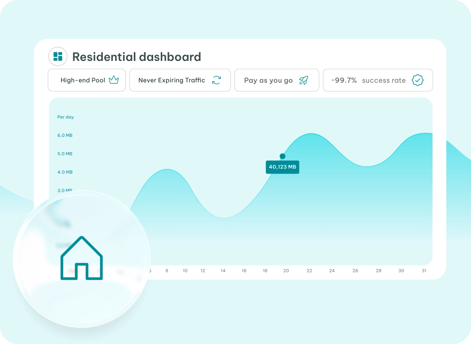The width and height of the screenshot is (471, 344).
Task: Click the 6.0 MB y-axis label
Action: pos(65,135)
